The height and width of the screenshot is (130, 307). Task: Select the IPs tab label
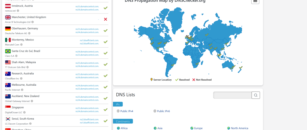(x=118, y=105)
